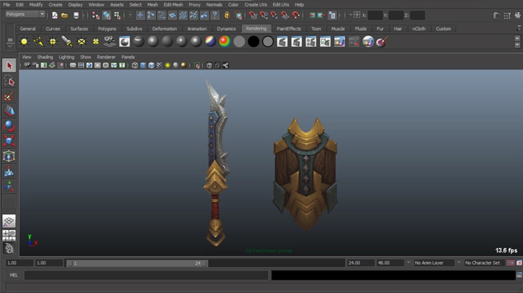Choose the Paint Selection tool
This screenshot has width=523, height=293.
click(9, 96)
